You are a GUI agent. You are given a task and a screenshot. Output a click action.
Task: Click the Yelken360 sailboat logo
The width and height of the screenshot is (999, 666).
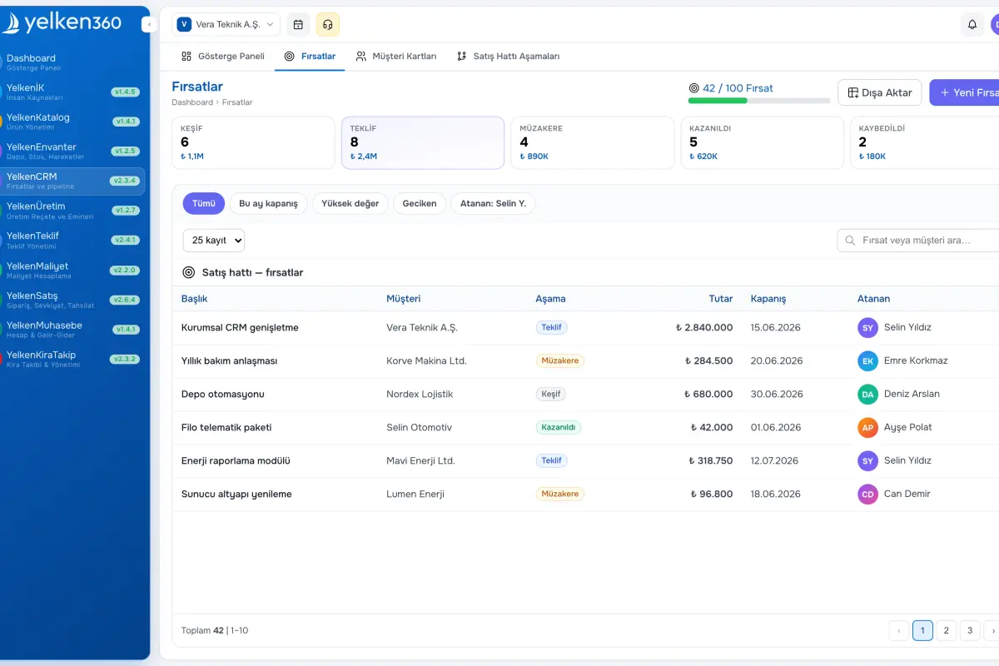click(62, 22)
